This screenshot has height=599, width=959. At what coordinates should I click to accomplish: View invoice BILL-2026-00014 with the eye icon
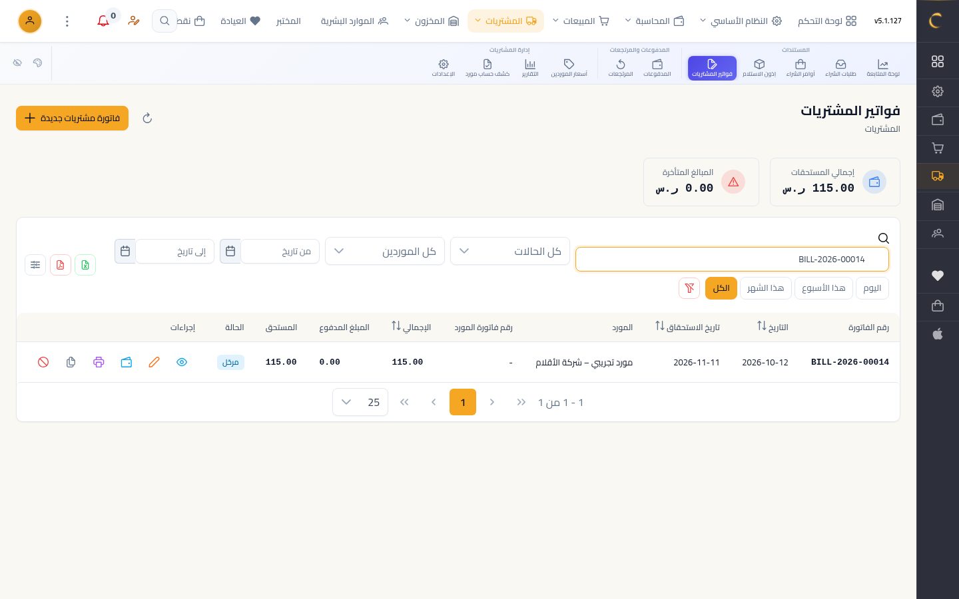(x=182, y=362)
